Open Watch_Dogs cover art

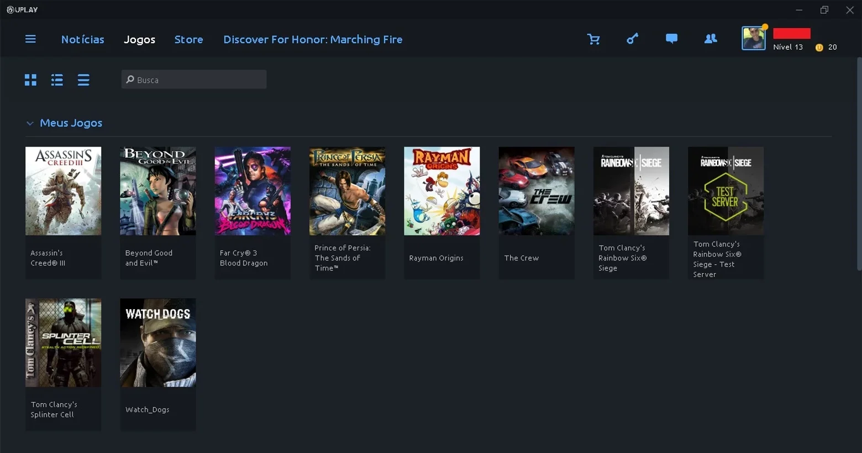pos(157,342)
